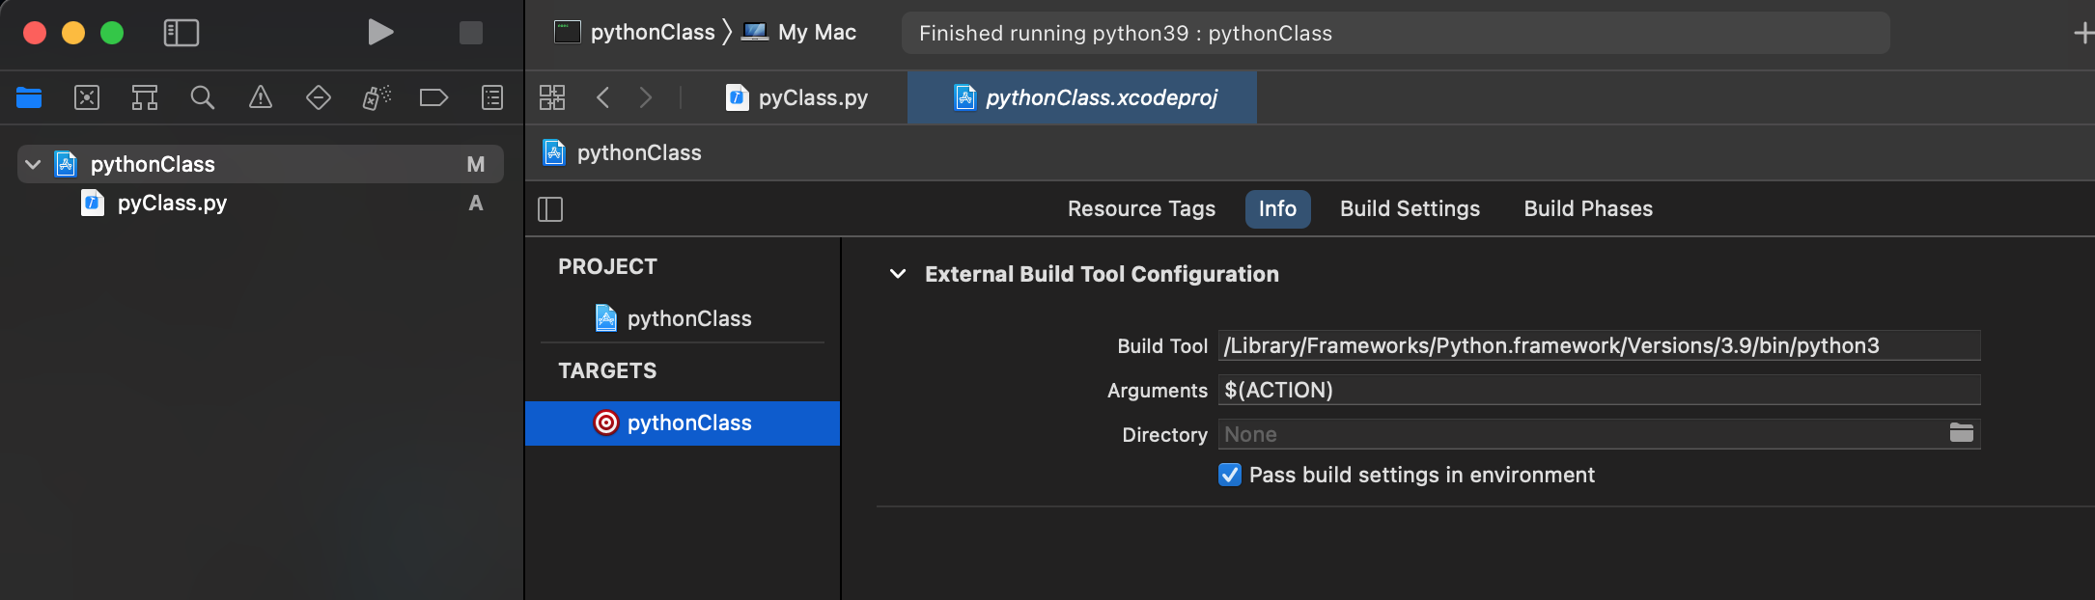Browse for directory with folder icon

click(1962, 433)
